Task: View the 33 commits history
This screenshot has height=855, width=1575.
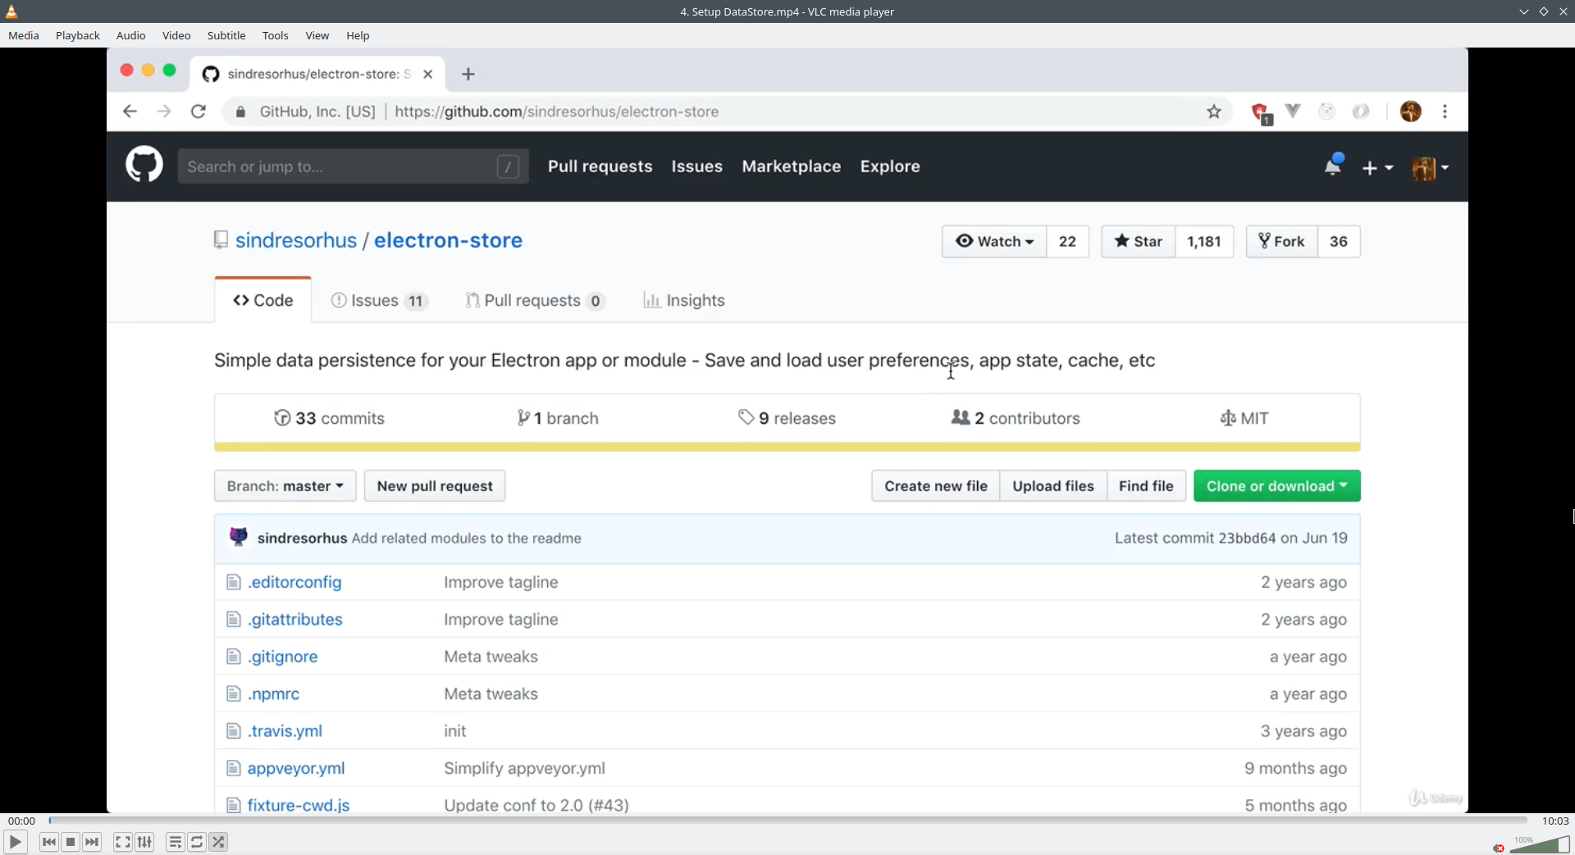Action: [329, 418]
